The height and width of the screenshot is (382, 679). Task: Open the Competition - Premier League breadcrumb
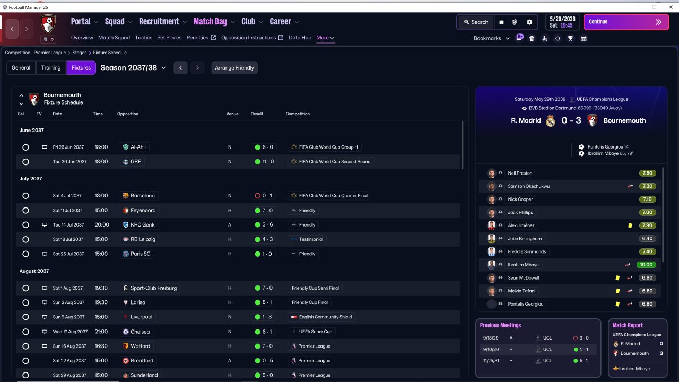pos(36,53)
